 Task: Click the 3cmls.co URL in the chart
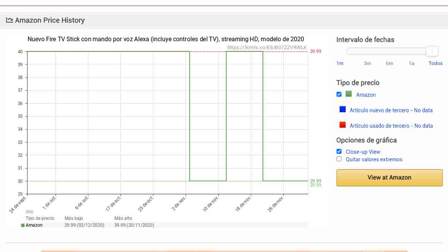267,47
